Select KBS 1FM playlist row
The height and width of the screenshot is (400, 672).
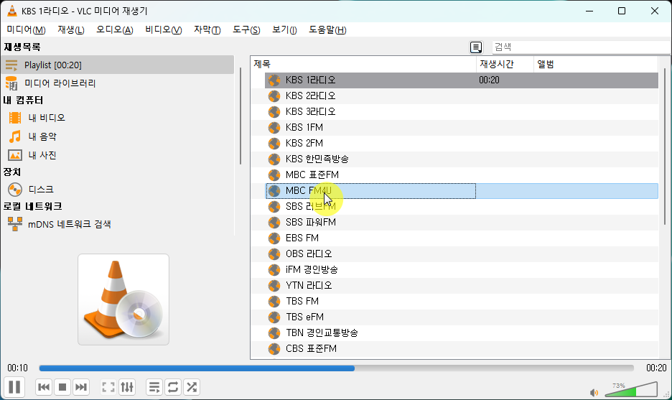(x=462, y=127)
